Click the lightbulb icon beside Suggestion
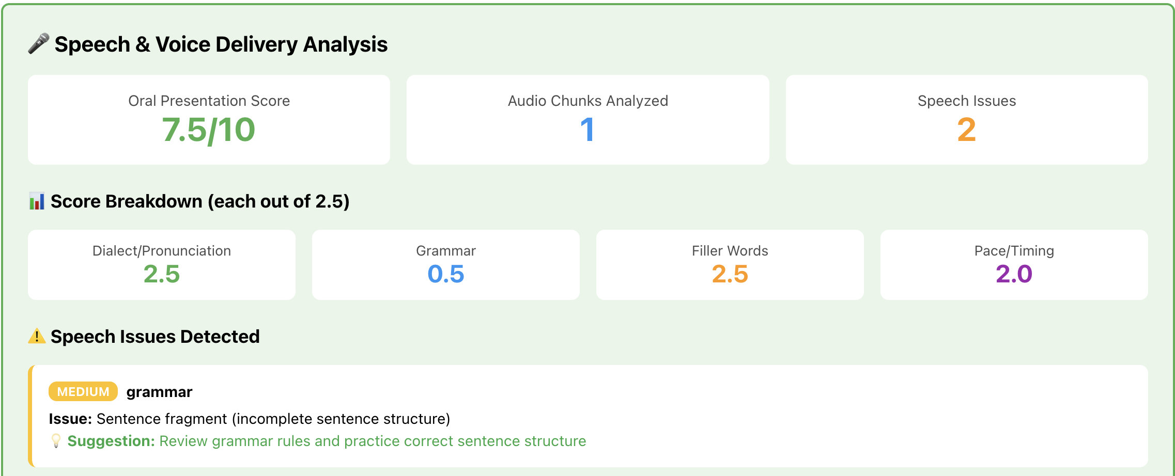This screenshot has width=1175, height=476. (56, 441)
